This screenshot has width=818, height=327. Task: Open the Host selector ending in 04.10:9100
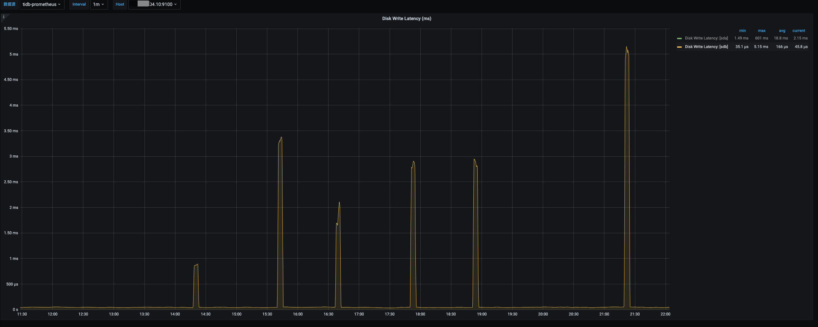pos(155,4)
